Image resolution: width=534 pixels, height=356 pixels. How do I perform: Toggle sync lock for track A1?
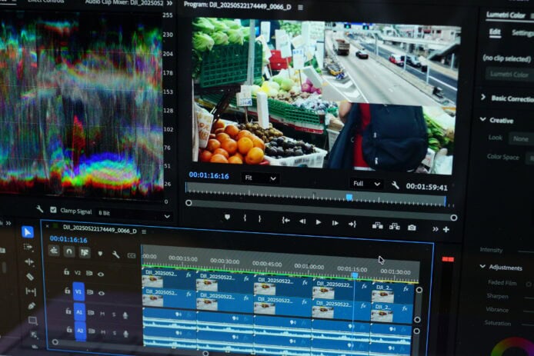(91, 312)
